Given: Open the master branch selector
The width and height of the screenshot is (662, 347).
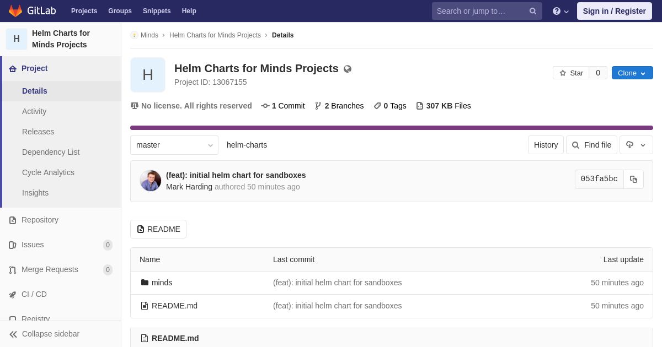Looking at the screenshot, I should tap(174, 145).
